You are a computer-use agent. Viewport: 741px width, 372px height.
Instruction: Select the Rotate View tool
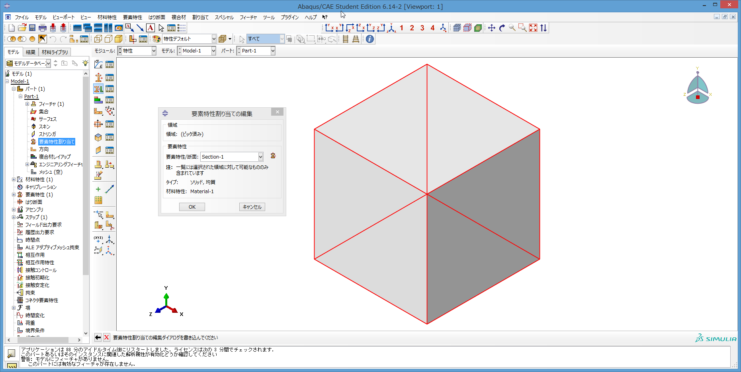[x=502, y=28]
